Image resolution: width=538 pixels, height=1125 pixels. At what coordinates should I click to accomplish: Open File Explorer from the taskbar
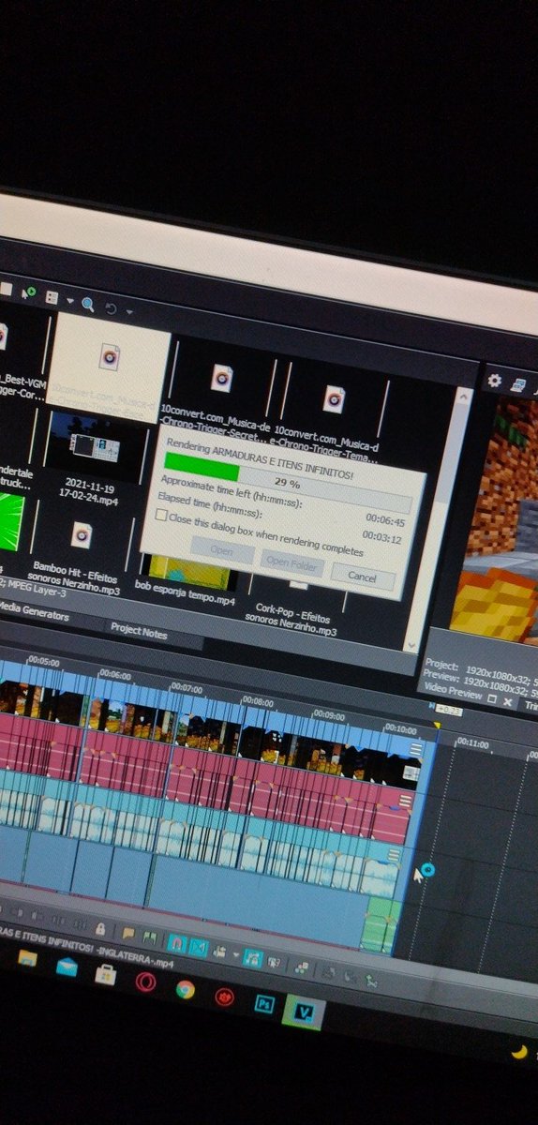click(x=27, y=957)
